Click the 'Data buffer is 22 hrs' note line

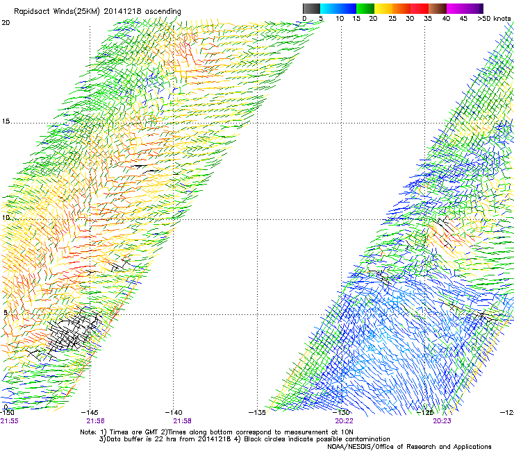(x=244, y=439)
